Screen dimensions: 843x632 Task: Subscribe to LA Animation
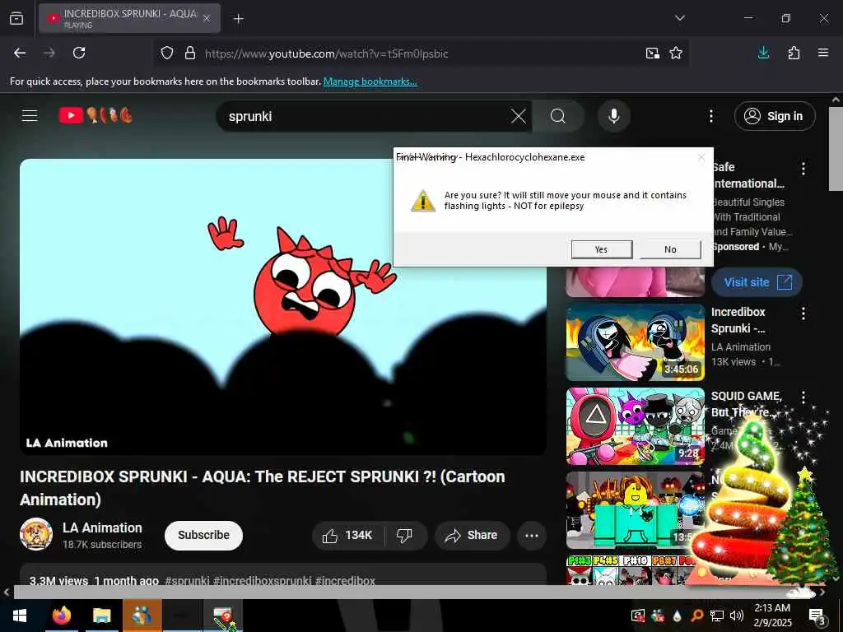click(203, 535)
